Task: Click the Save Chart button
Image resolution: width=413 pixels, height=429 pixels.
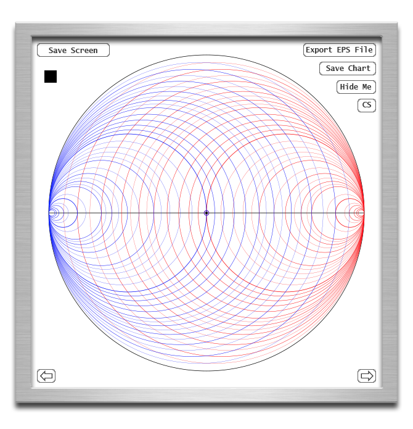Action: coord(348,69)
